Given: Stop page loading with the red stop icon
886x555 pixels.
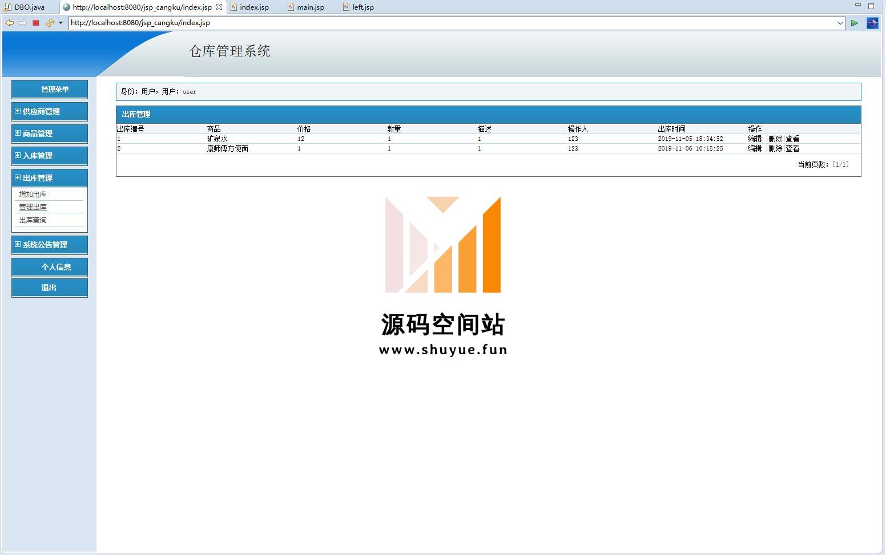Looking at the screenshot, I should [x=36, y=23].
